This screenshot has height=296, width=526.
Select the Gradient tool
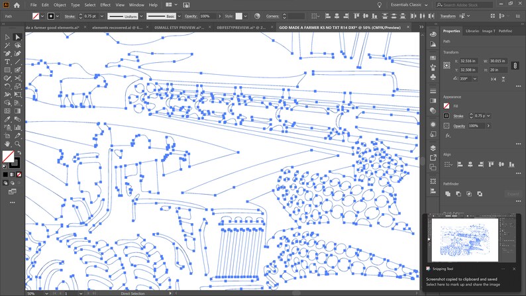17,111
